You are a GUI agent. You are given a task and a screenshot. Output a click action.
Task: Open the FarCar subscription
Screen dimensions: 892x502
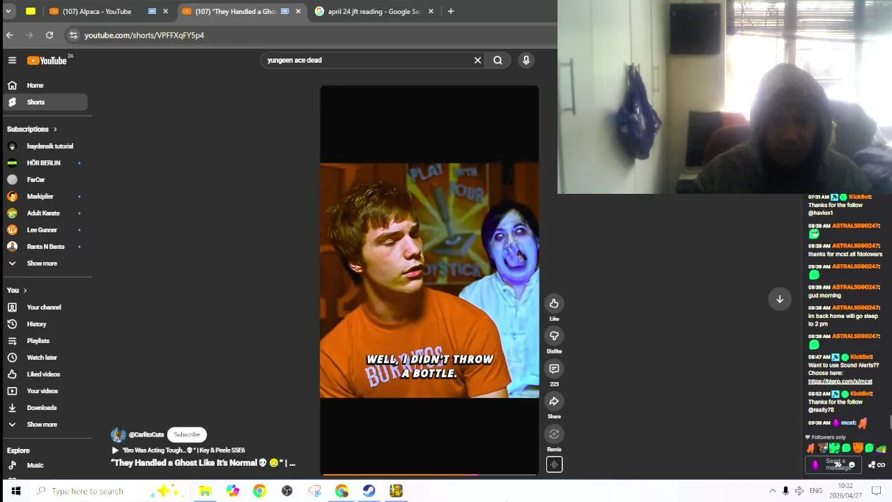pyautogui.click(x=45, y=180)
